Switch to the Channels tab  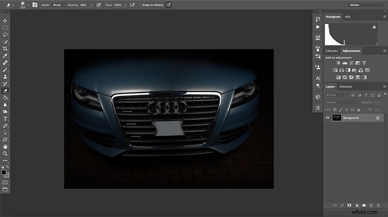coord(346,86)
